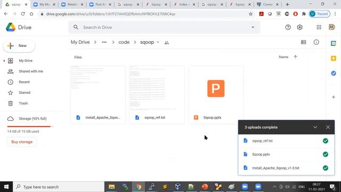Screen dimensions: 341x192
Task: Click the Chrome icon in taskbar
Action: pyautogui.click(x=139, y=187)
